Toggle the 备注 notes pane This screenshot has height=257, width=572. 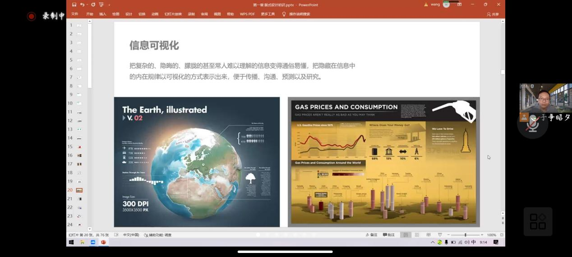(x=372, y=235)
